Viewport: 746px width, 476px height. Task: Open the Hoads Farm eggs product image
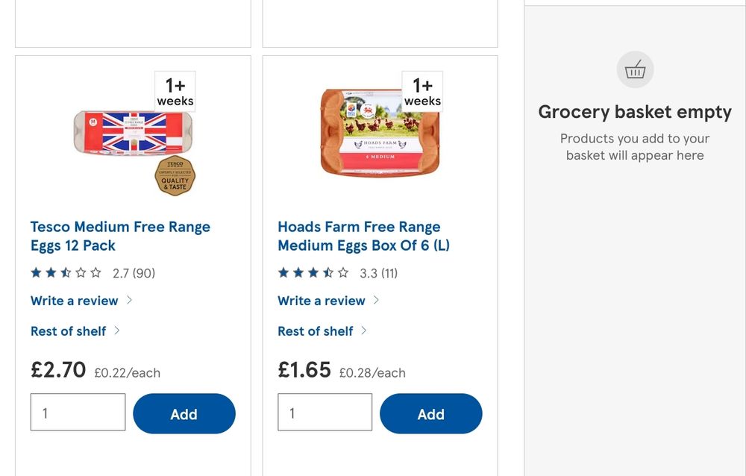coord(380,134)
